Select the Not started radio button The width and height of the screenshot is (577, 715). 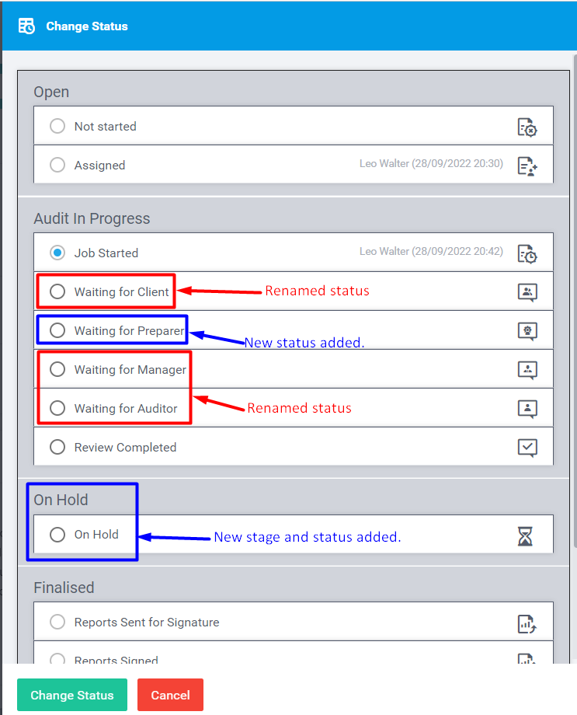pos(57,126)
